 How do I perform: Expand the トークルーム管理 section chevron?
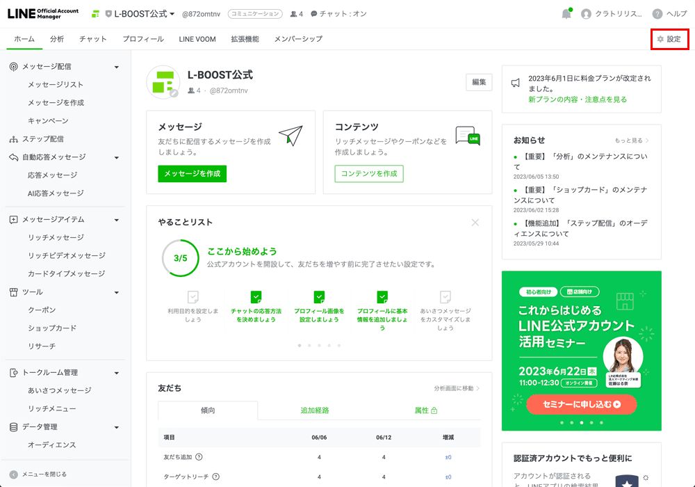116,372
